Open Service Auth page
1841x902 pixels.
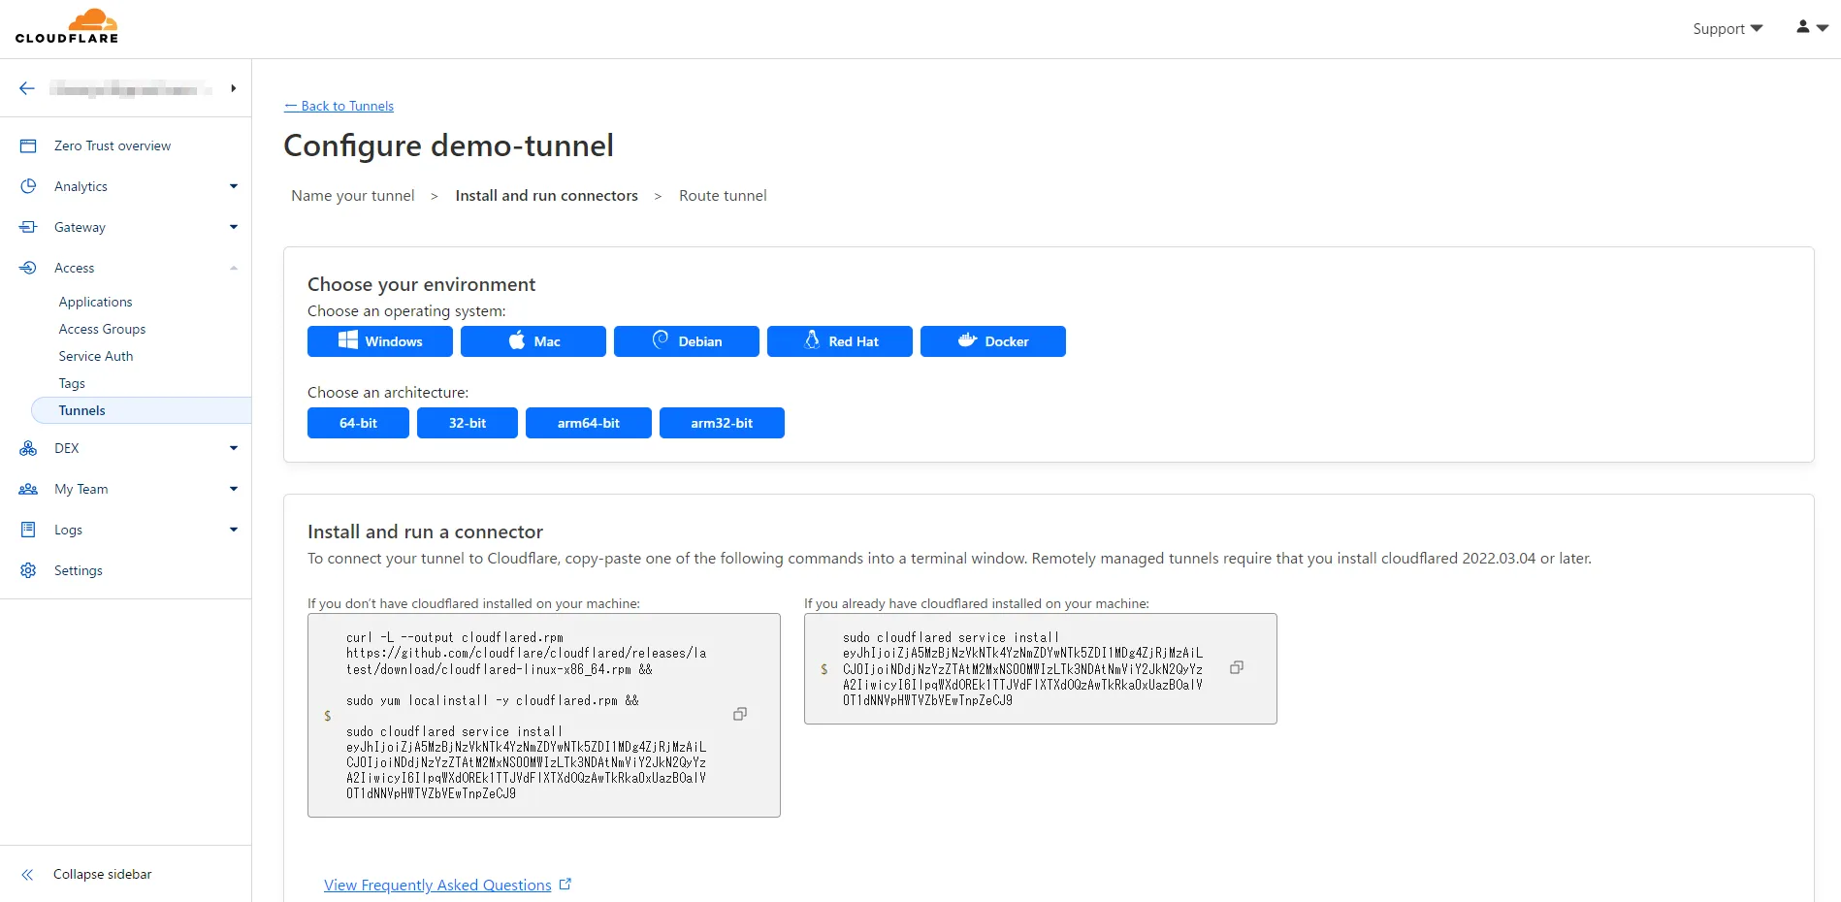point(96,356)
